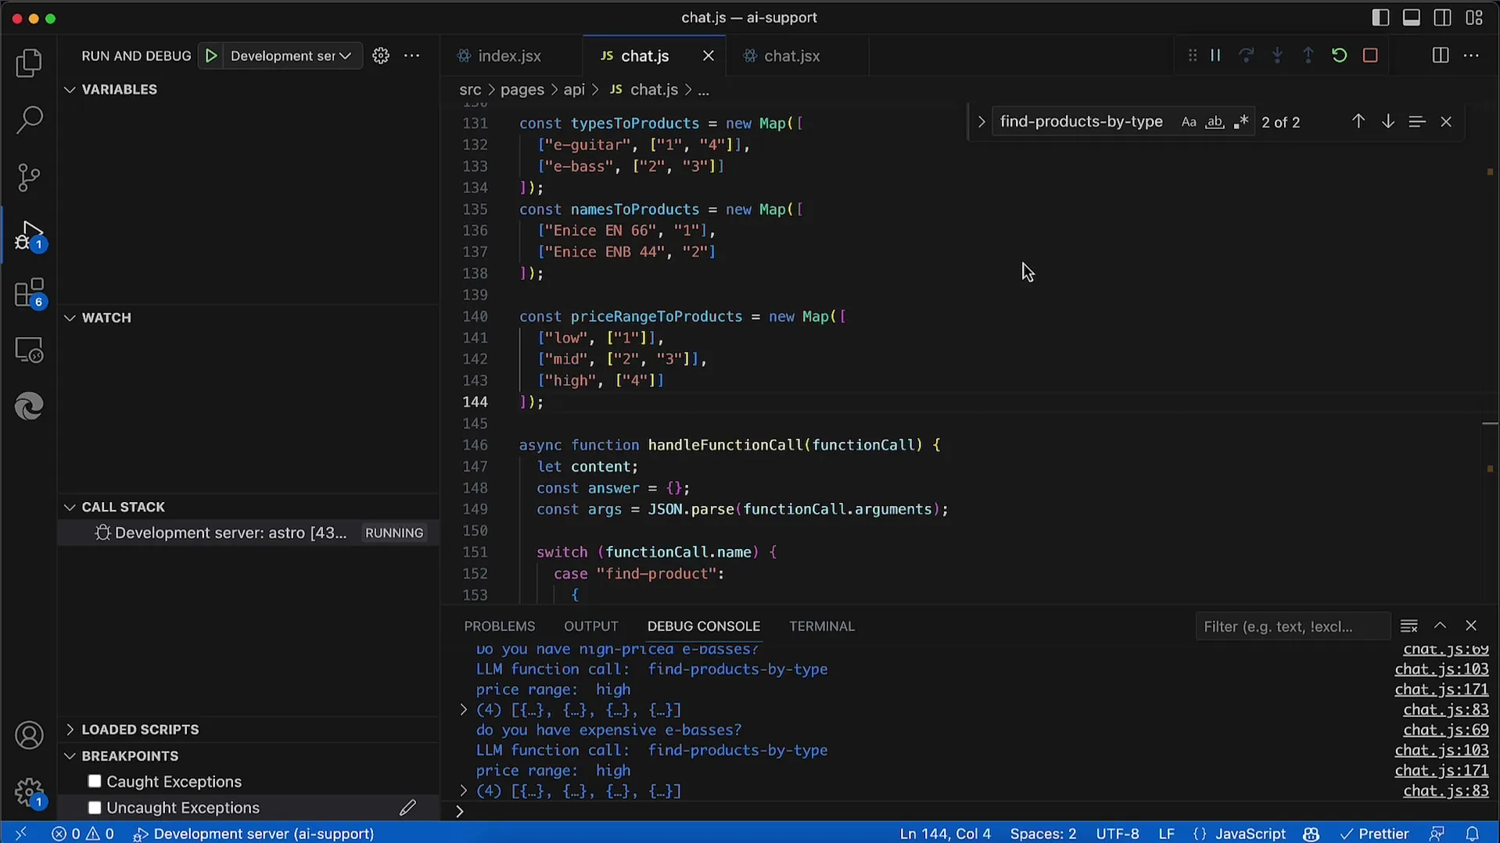
Task: Click Prettier status bar item
Action: [1374, 834]
